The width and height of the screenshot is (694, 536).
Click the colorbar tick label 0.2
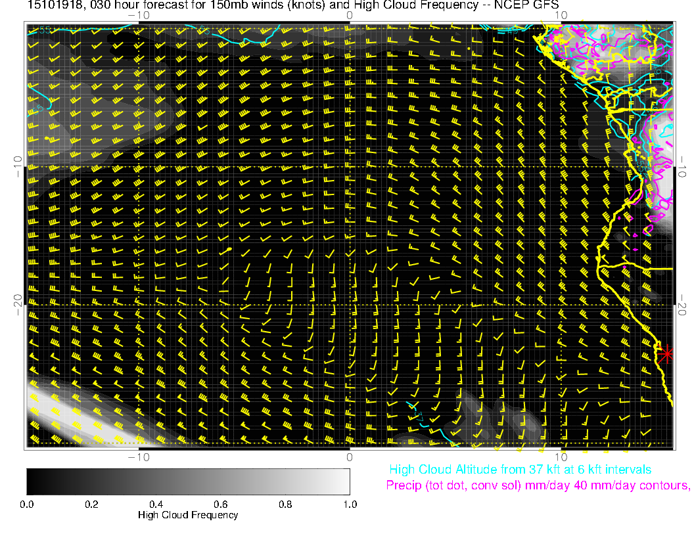click(91, 504)
